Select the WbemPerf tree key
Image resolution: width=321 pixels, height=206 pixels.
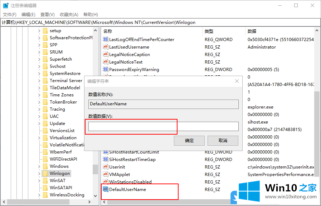[x=60, y=152]
